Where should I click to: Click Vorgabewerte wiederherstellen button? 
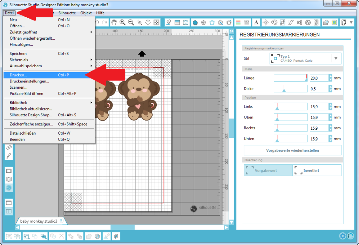pyautogui.click(x=292, y=150)
